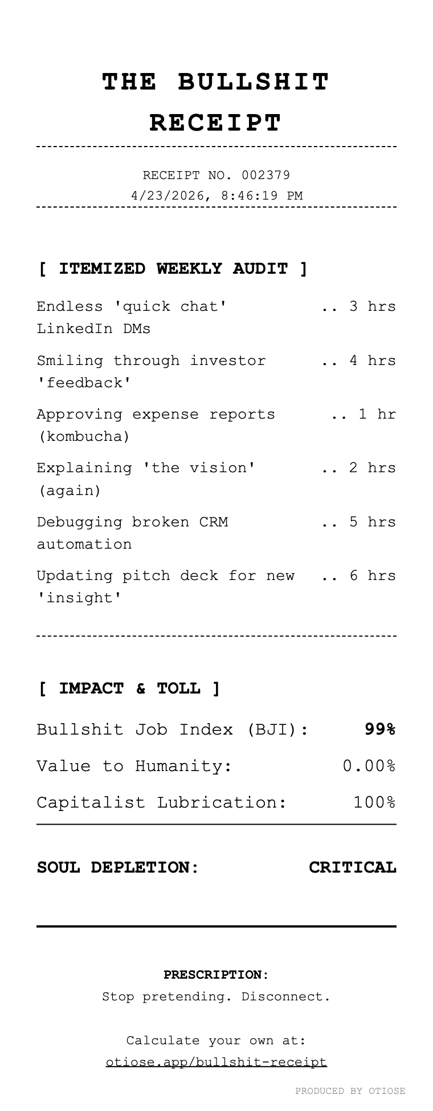Viewport: 433px width, 1111px height.
Task: Select the 'Debugging broken CRM automation' item
Action: (x=132, y=533)
